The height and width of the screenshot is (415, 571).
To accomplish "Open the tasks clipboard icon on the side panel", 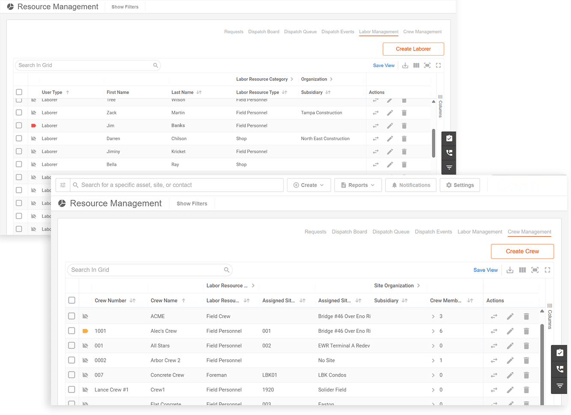I will coord(559,353).
